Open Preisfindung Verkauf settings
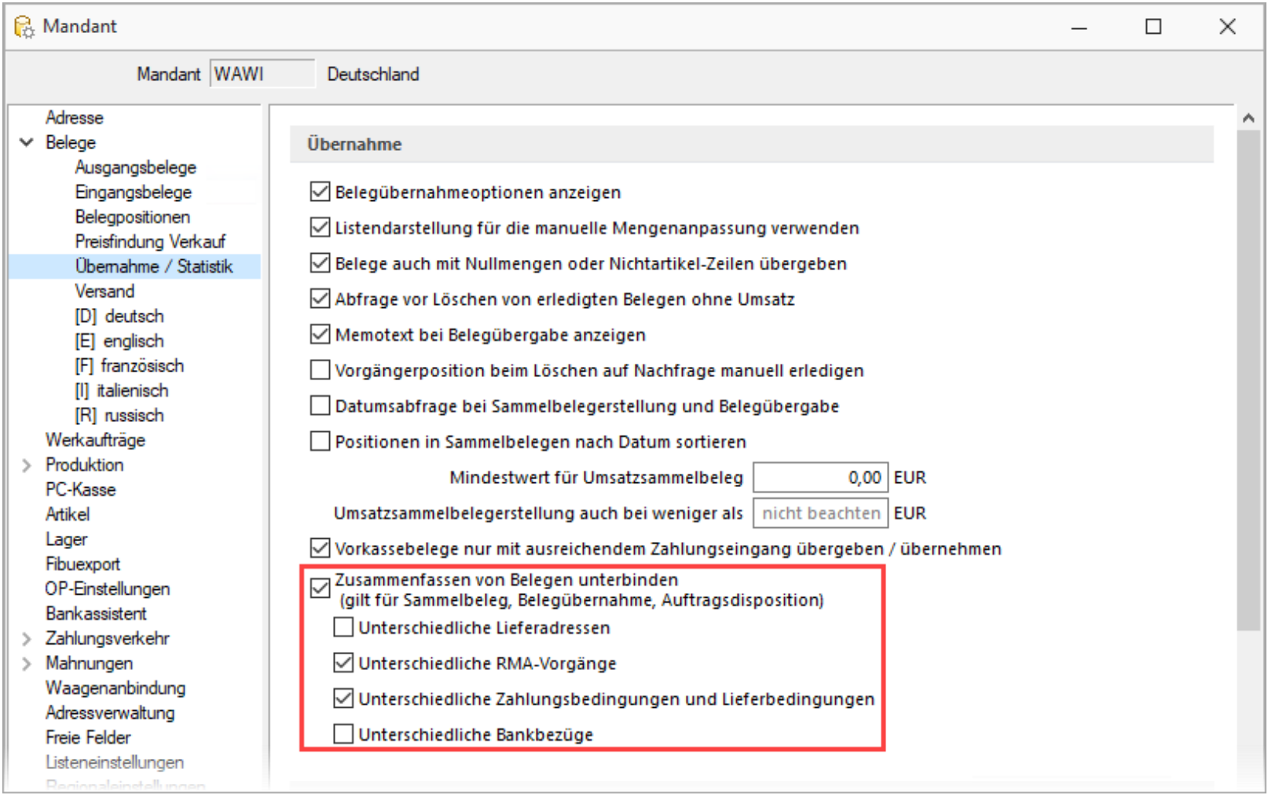The height and width of the screenshot is (795, 1268). 150,241
